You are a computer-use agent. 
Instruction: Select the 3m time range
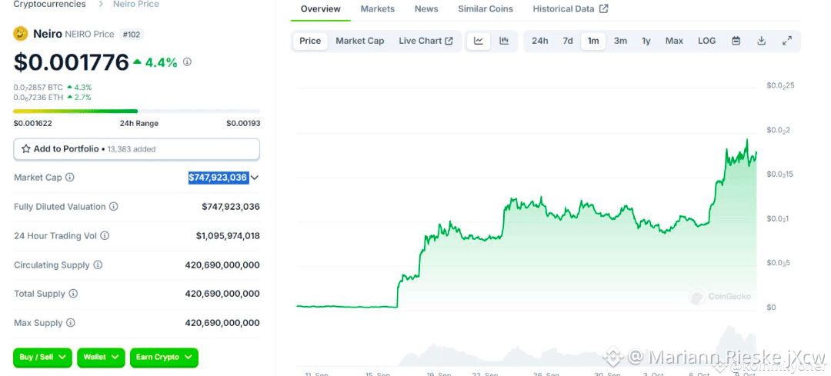(621, 41)
